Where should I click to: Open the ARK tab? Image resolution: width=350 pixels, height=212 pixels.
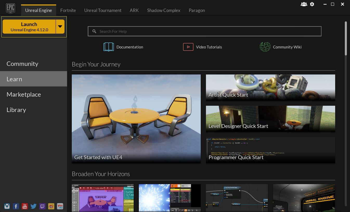coord(134,10)
